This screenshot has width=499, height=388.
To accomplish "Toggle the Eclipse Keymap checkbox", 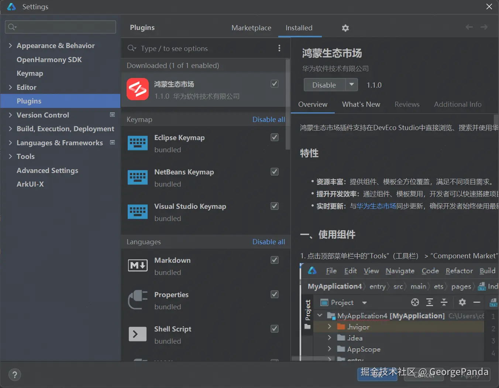I will click(x=275, y=137).
